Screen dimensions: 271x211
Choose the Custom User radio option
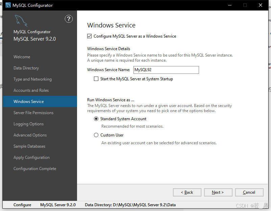point(96,135)
